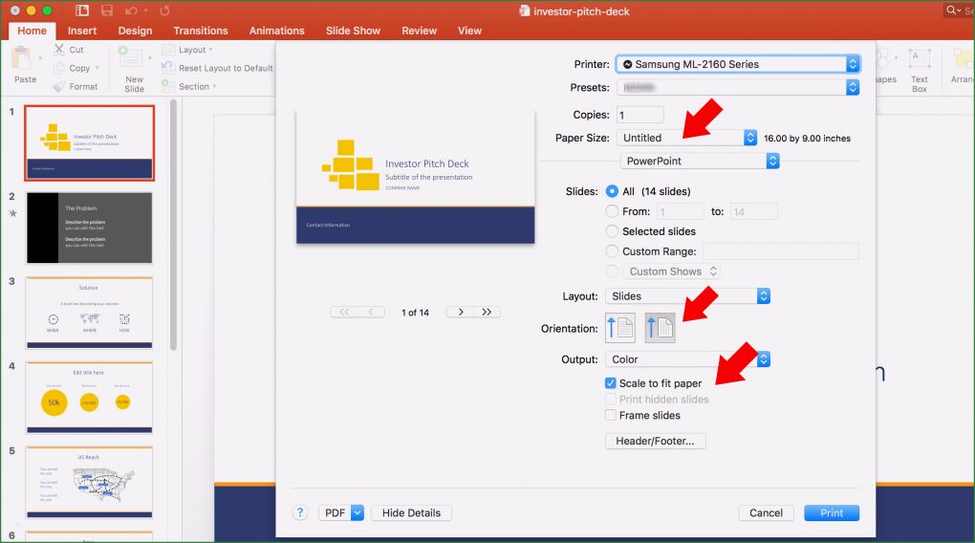The image size is (975, 543).
Task: Click the PDF button
Action: (336, 512)
